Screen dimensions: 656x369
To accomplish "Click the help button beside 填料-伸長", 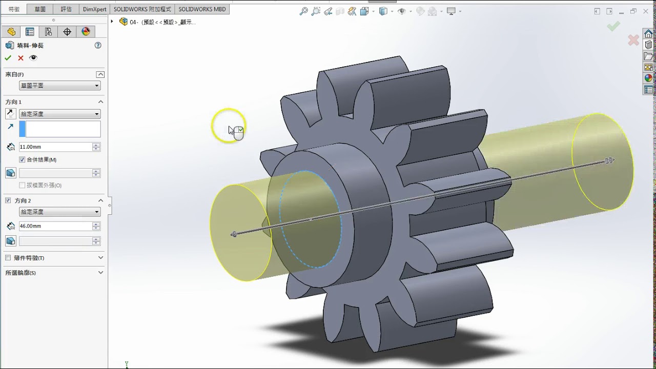I will click(x=98, y=45).
